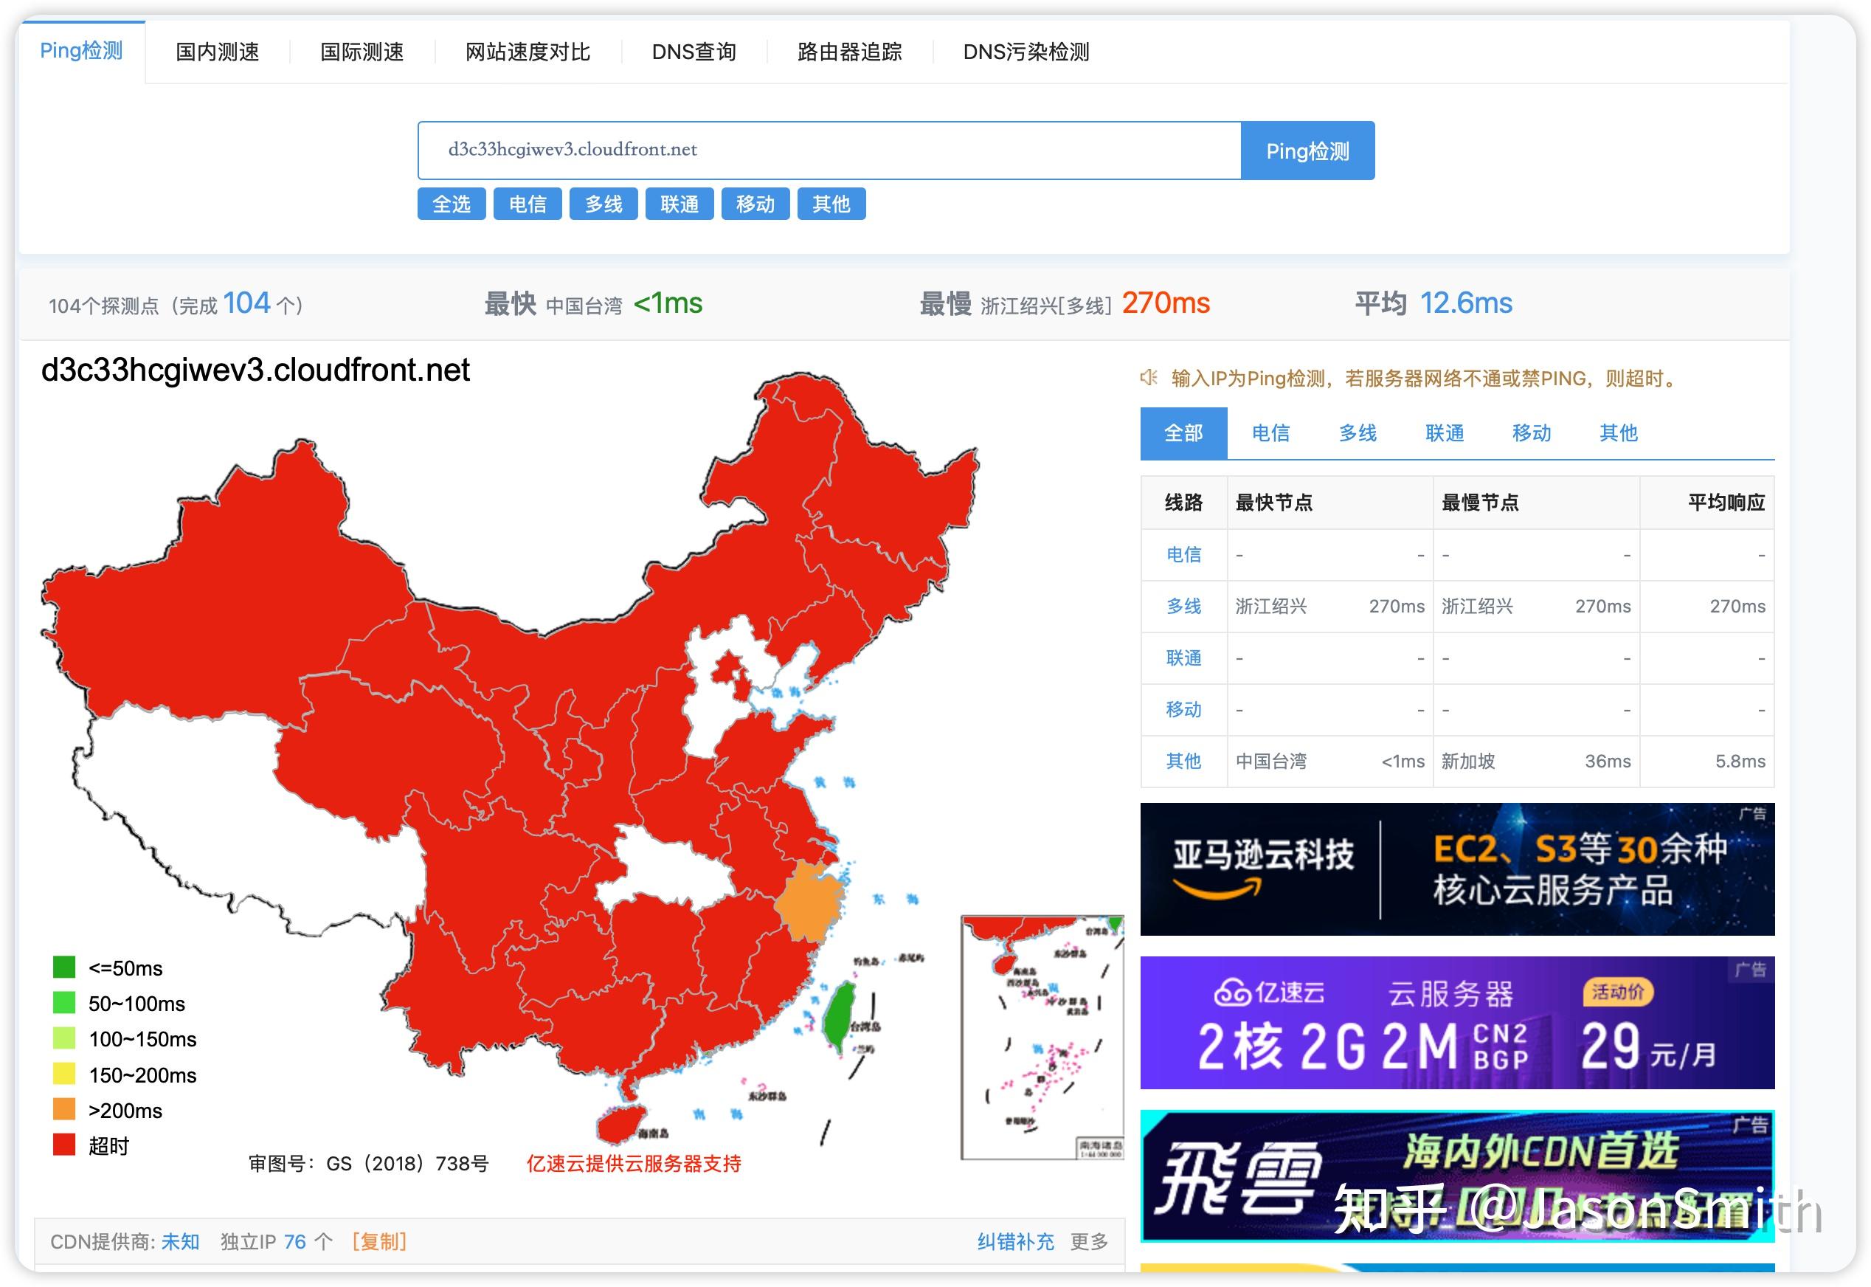Click the [复制] copy link
Image resolution: width=1871 pixels, height=1287 pixels.
379,1242
